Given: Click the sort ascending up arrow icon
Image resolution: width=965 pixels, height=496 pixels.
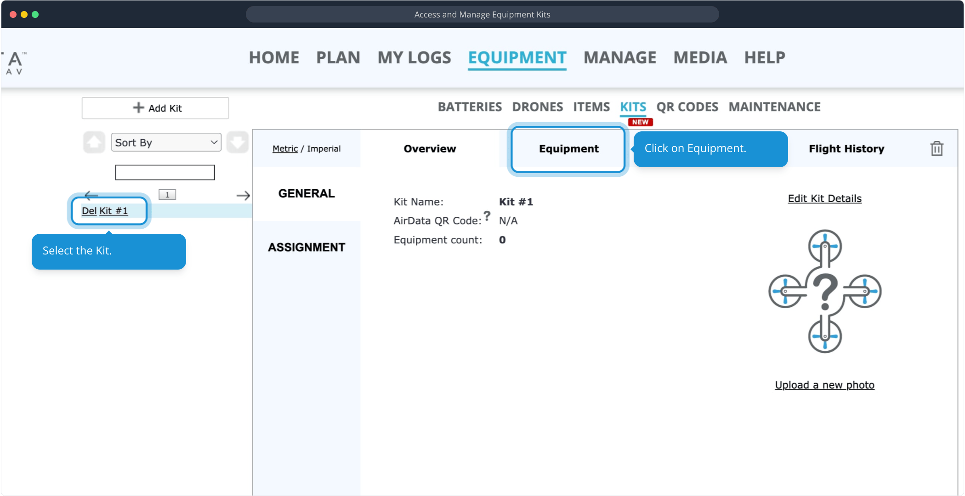Looking at the screenshot, I should (94, 142).
